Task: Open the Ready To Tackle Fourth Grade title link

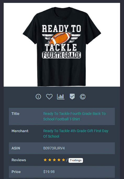Action: click(74, 116)
